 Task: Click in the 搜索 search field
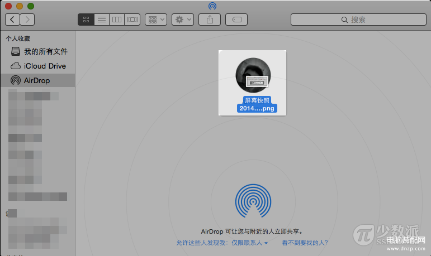[x=358, y=20]
